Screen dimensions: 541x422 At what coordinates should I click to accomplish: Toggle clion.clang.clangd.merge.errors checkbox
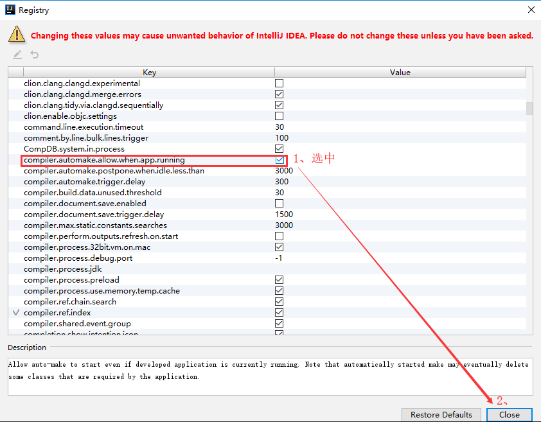(279, 94)
